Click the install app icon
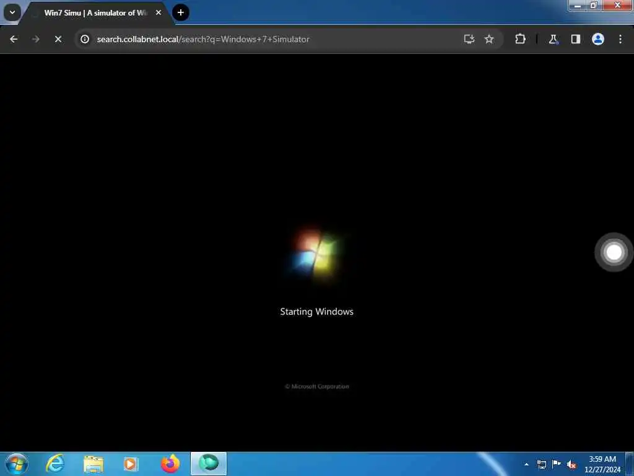This screenshot has width=634, height=476. (469, 39)
